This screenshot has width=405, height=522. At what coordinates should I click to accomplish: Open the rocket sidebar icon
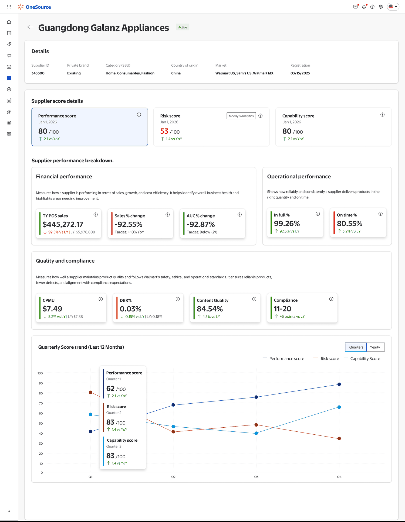pos(9,112)
